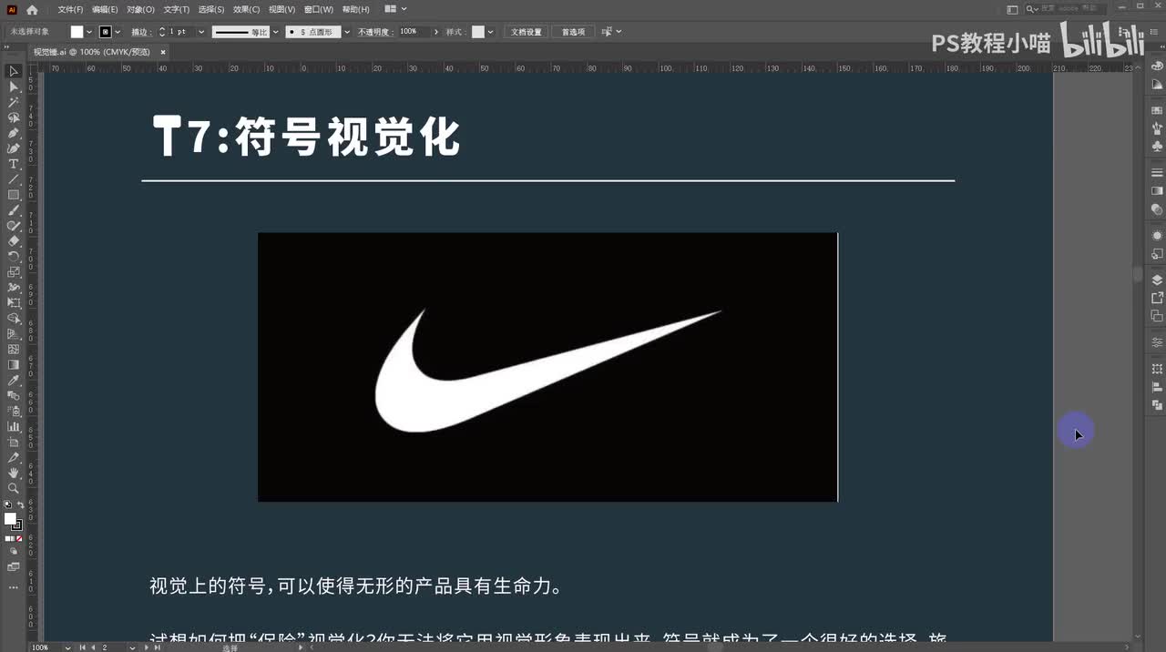
Task: Go to the previous artboard
Action: click(x=92, y=647)
